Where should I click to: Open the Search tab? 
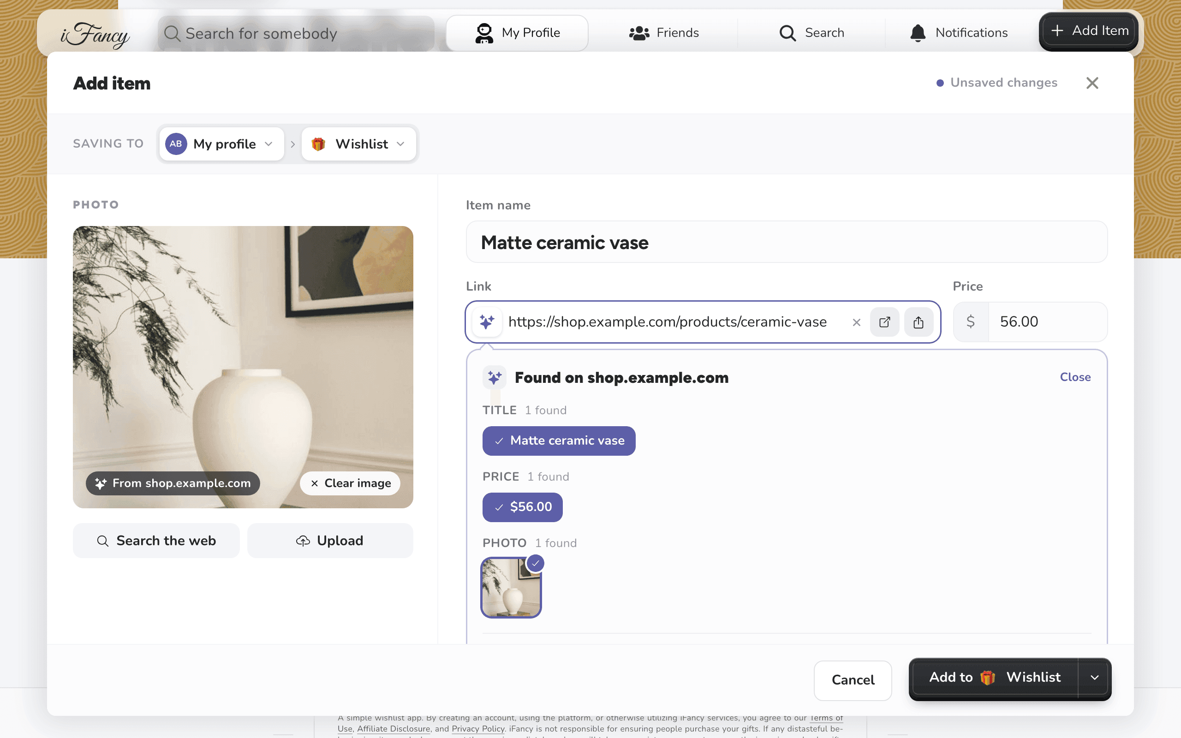[x=811, y=33]
